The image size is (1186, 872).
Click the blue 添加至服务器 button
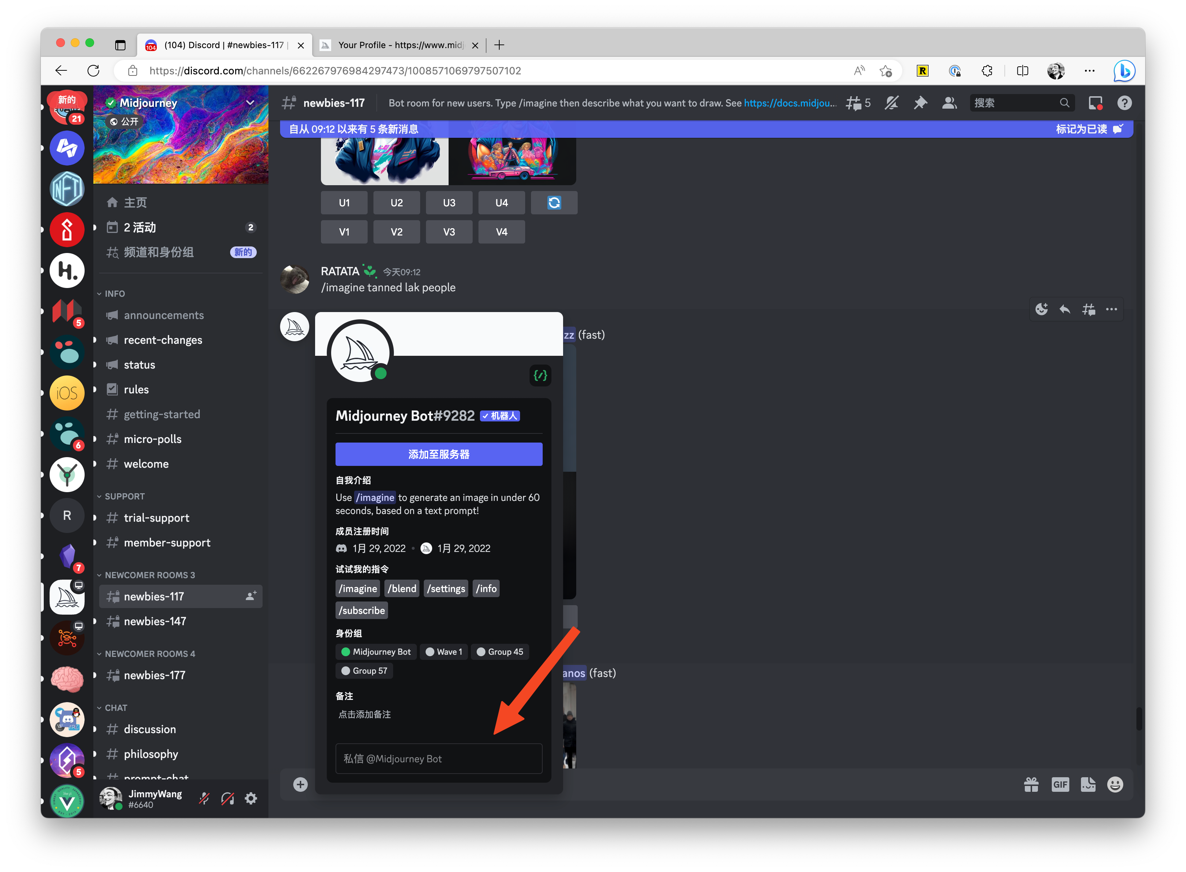(x=439, y=454)
